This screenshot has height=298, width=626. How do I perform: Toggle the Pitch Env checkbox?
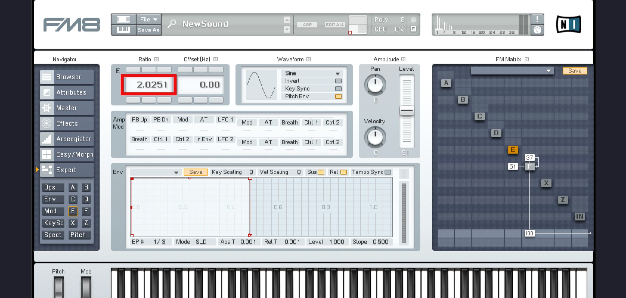click(x=338, y=97)
